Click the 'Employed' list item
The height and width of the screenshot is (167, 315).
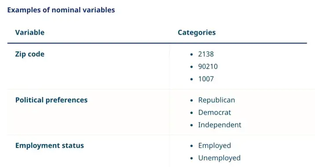[x=215, y=146]
